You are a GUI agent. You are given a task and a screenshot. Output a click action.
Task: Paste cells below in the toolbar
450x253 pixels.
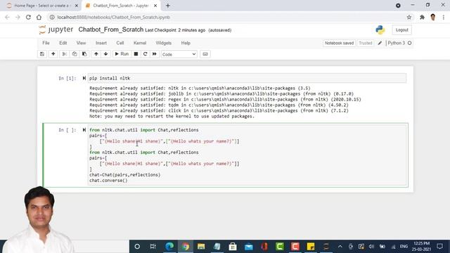coord(84,54)
